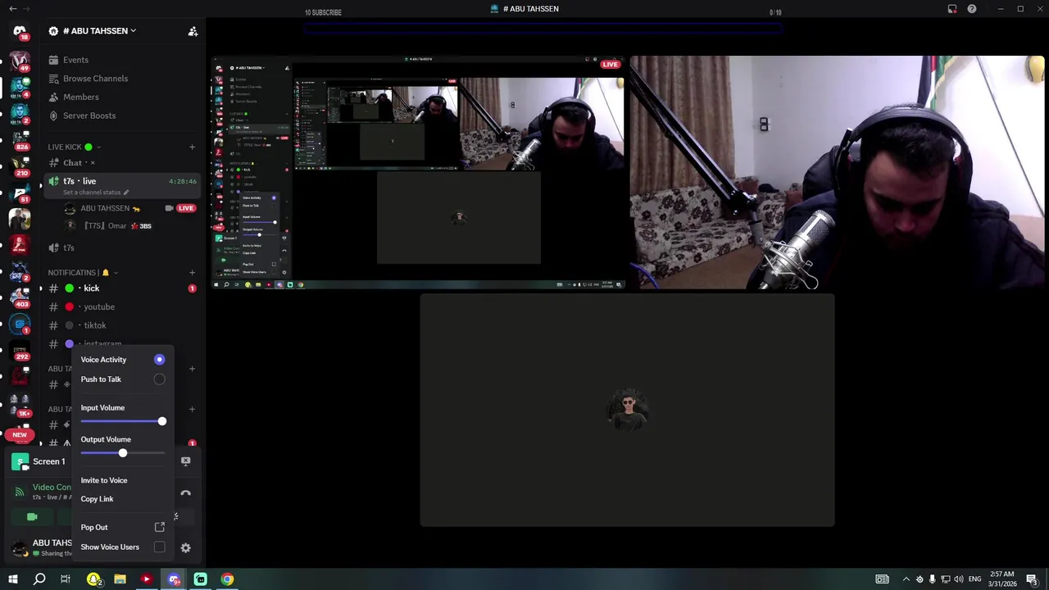Open Browse Channels
Image resolution: width=1049 pixels, height=590 pixels.
[95, 79]
